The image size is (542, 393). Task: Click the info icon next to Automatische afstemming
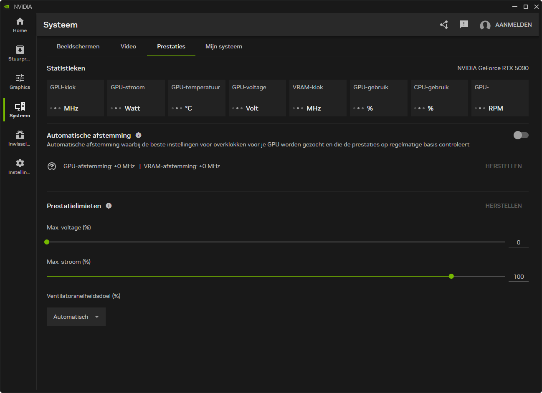tap(139, 135)
